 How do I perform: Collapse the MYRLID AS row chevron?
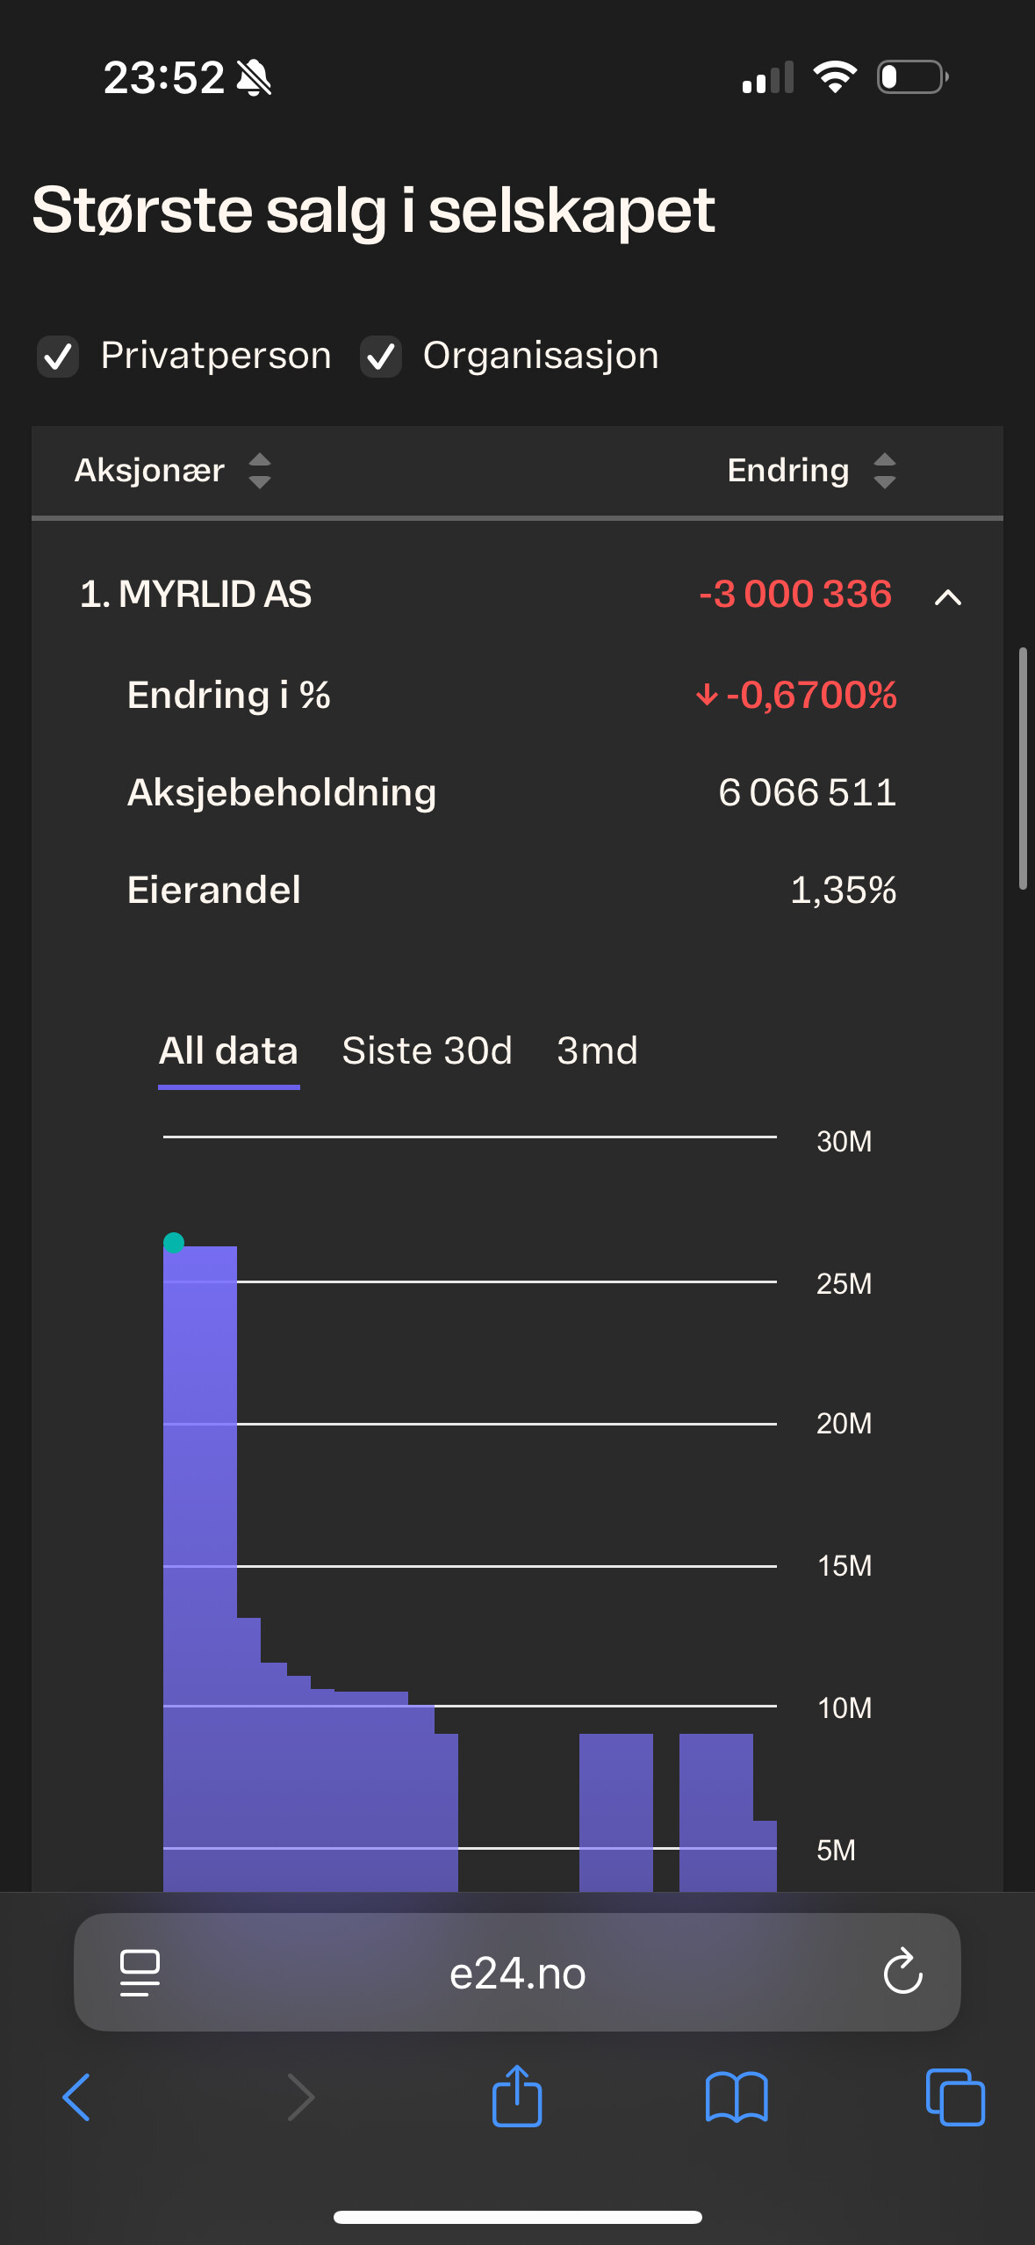(x=948, y=597)
